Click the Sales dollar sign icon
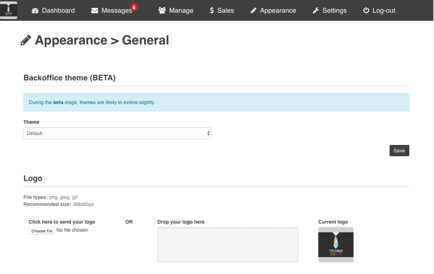The image size is (434, 274). pos(212,11)
